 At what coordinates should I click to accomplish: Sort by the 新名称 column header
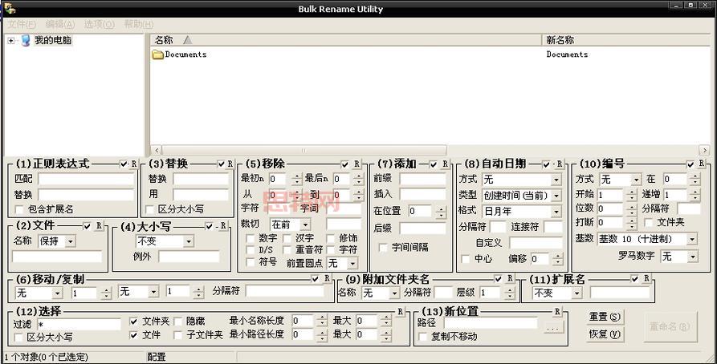point(626,40)
